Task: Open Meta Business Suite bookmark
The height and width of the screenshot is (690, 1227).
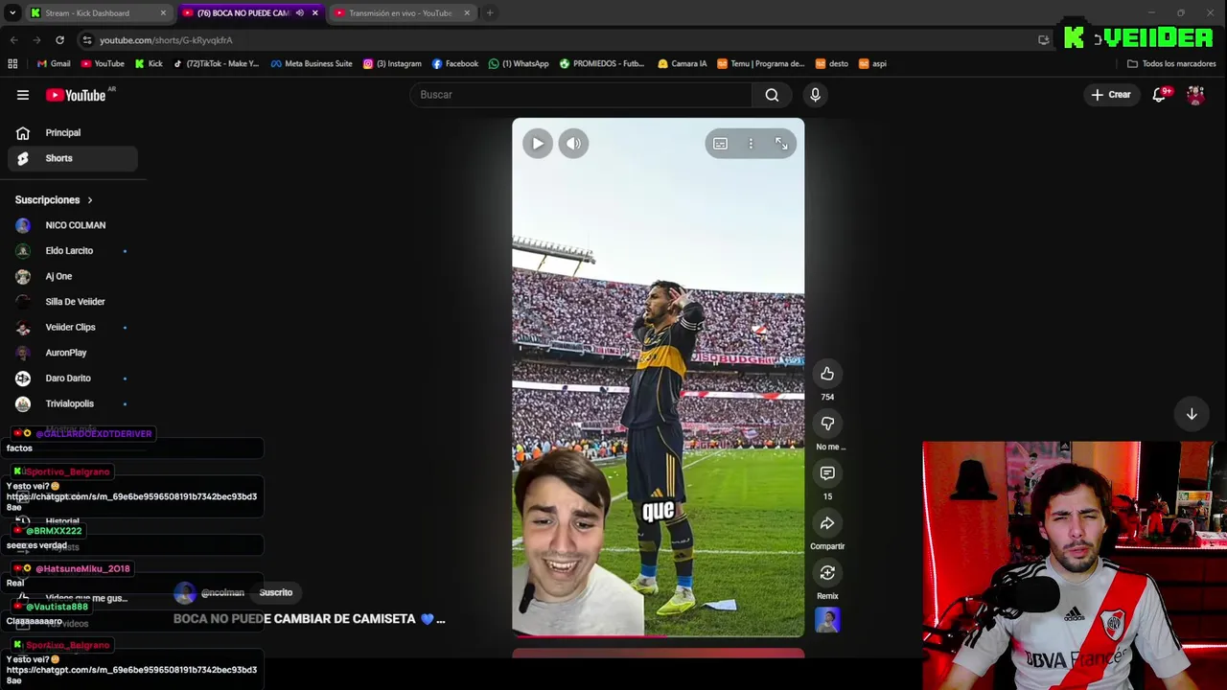Action: (x=312, y=64)
